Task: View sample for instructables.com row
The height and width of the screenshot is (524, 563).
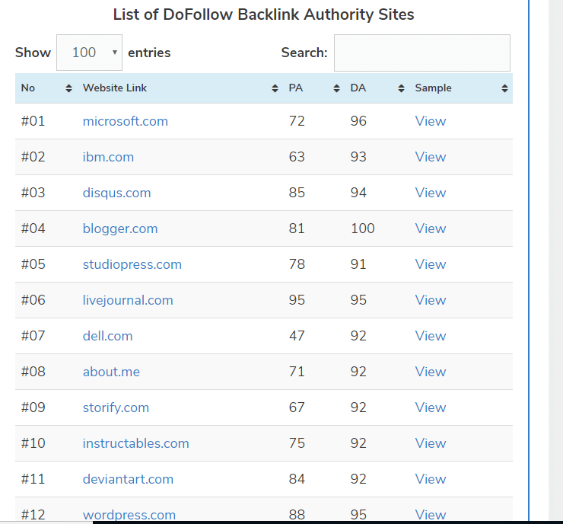Action: coord(431,443)
